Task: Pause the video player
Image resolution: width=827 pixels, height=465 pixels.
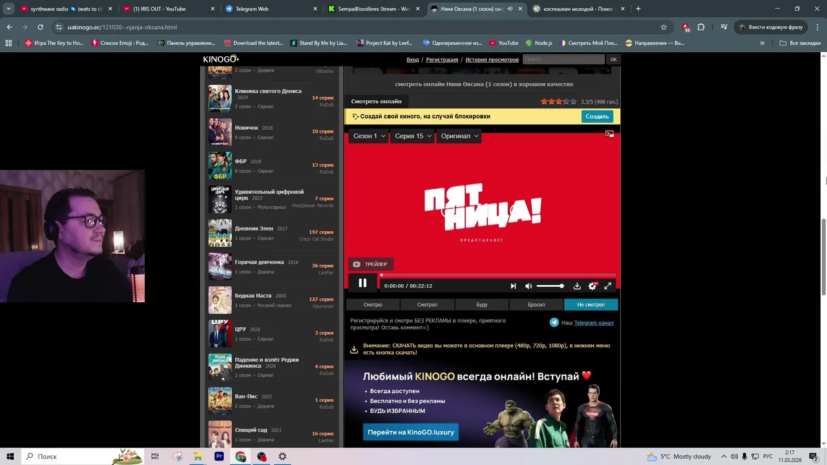Action: pos(362,283)
